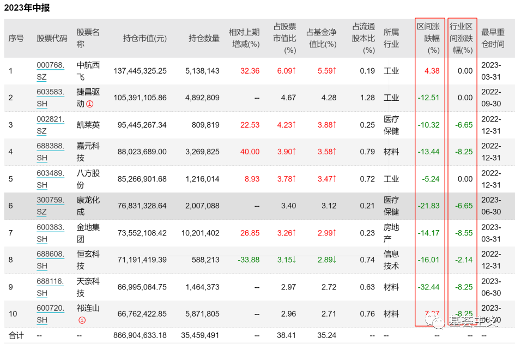Click the 信息技术 industry for 恒玄科技
The width and height of the screenshot is (515, 344).
(x=391, y=260)
